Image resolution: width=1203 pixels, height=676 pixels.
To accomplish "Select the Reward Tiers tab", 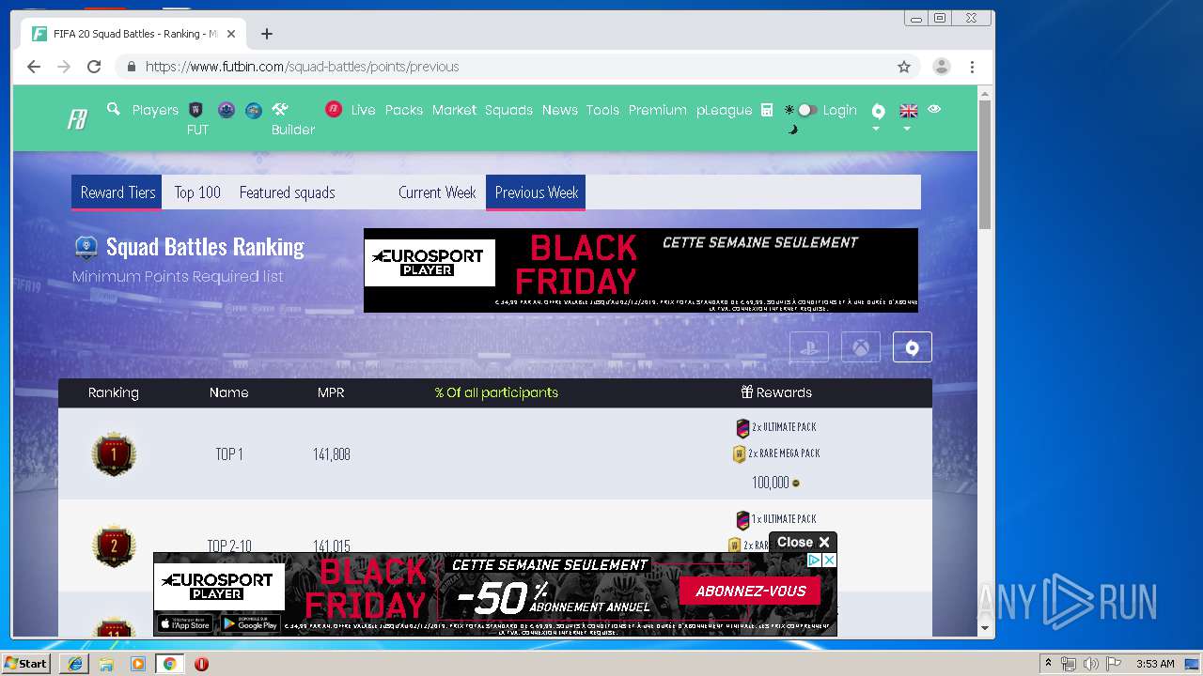I will 117,192.
